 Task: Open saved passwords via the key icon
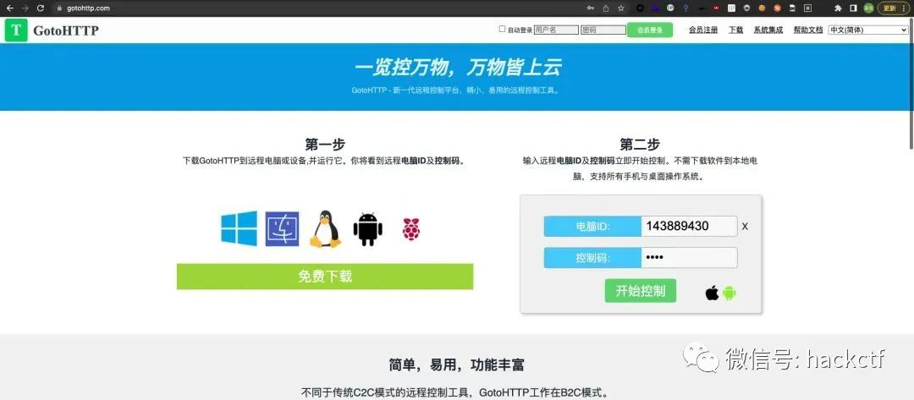[x=591, y=8]
